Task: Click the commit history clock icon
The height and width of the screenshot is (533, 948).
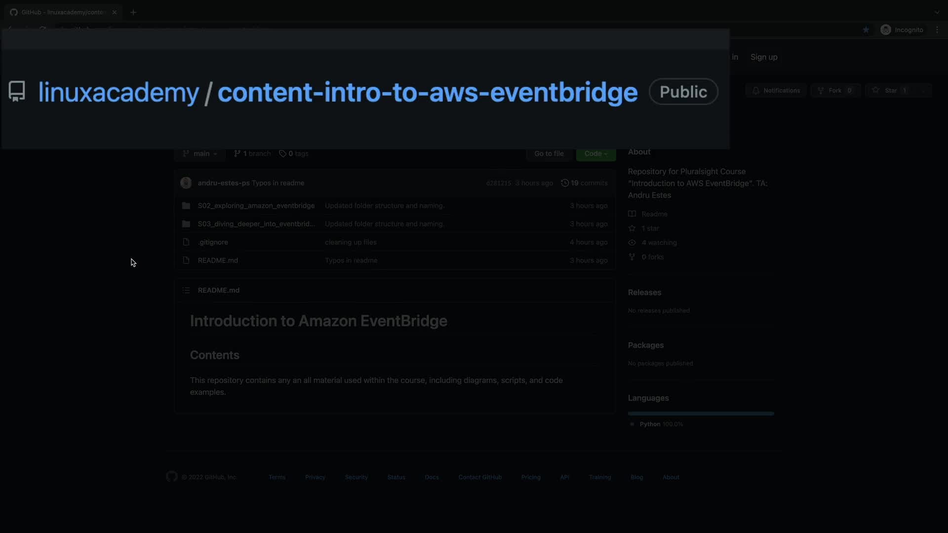Action: 565,183
